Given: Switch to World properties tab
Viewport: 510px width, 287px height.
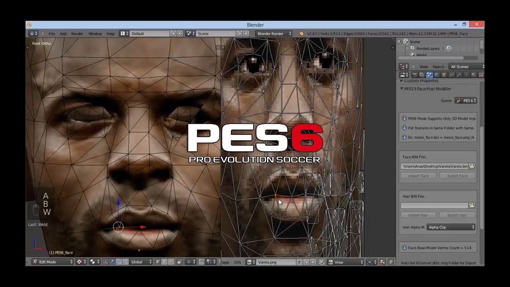Looking at the screenshot, I should tap(437, 75).
